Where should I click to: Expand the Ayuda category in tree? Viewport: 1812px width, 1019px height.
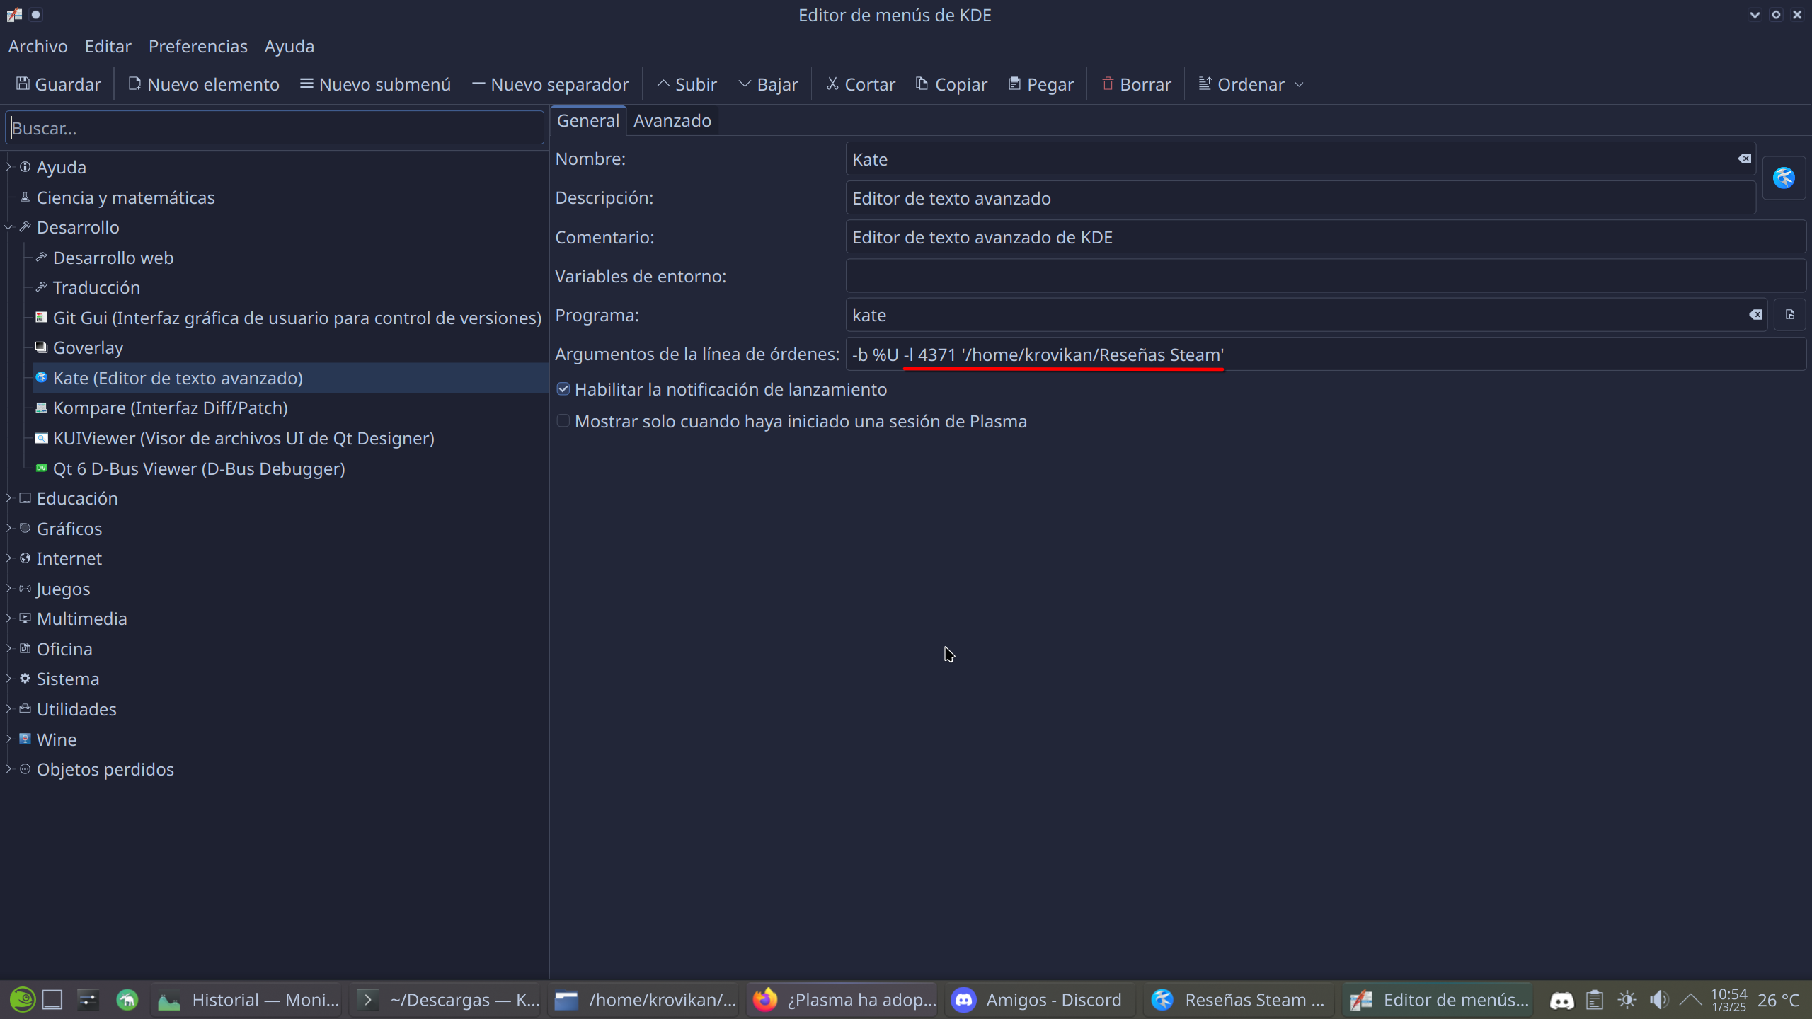(8, 167)
